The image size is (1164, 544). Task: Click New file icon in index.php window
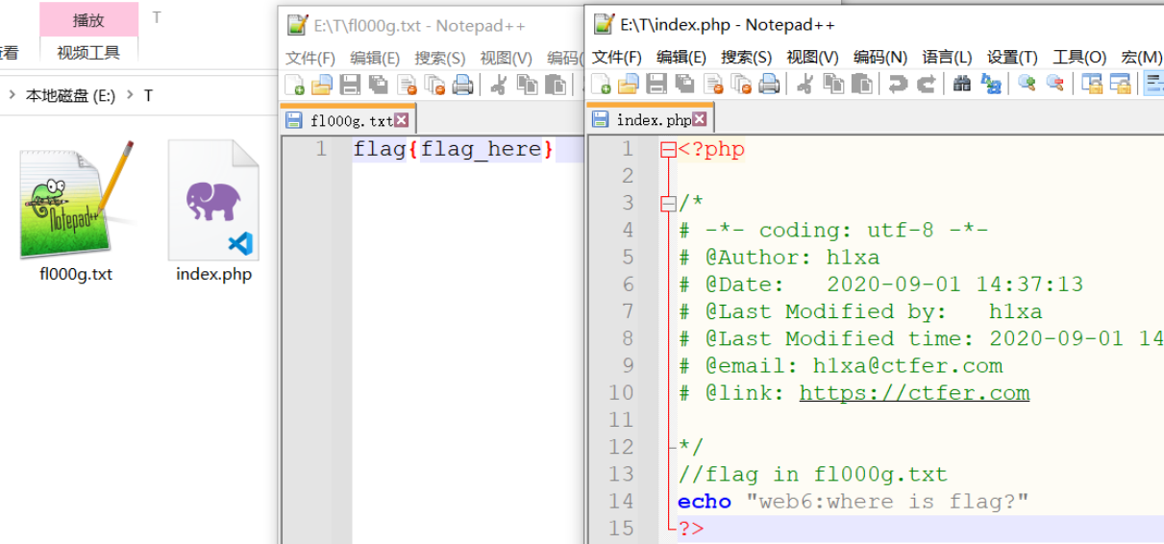tap(602, 85)
